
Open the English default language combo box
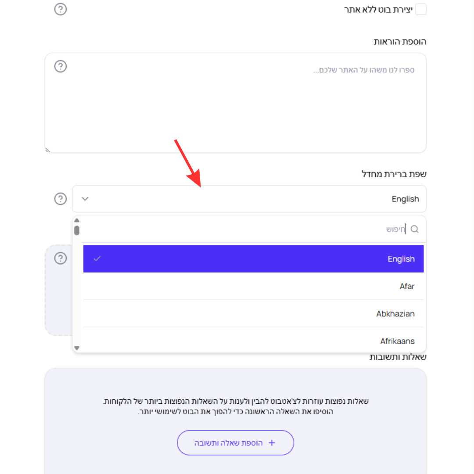point(249,199)
